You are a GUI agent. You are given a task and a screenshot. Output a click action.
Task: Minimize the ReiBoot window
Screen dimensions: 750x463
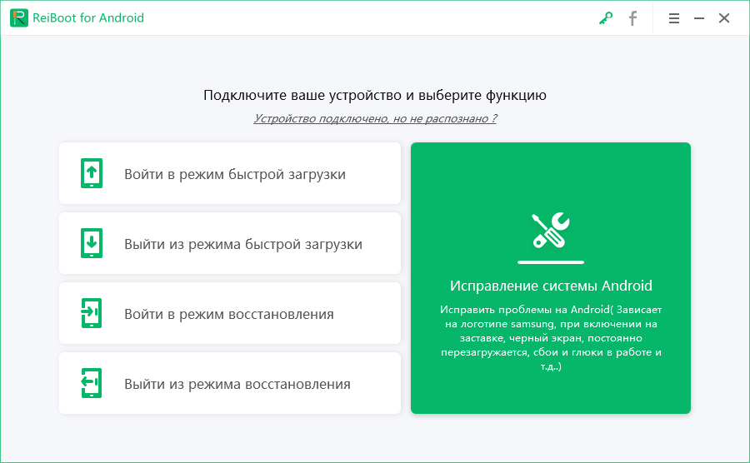coord(699,18)
